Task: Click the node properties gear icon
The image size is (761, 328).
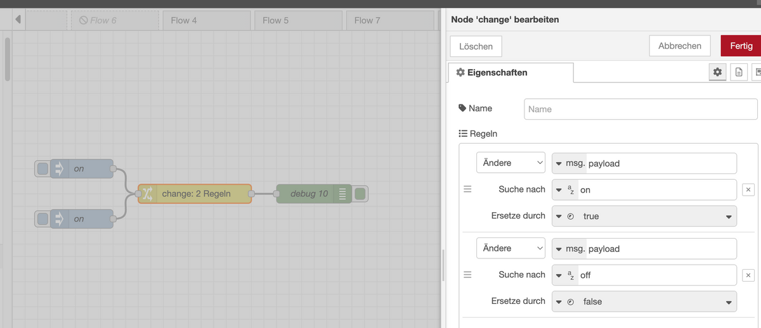Action: [717, 72]
